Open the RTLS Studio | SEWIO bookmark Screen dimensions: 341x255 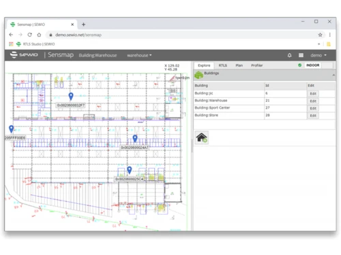(35, 44)
